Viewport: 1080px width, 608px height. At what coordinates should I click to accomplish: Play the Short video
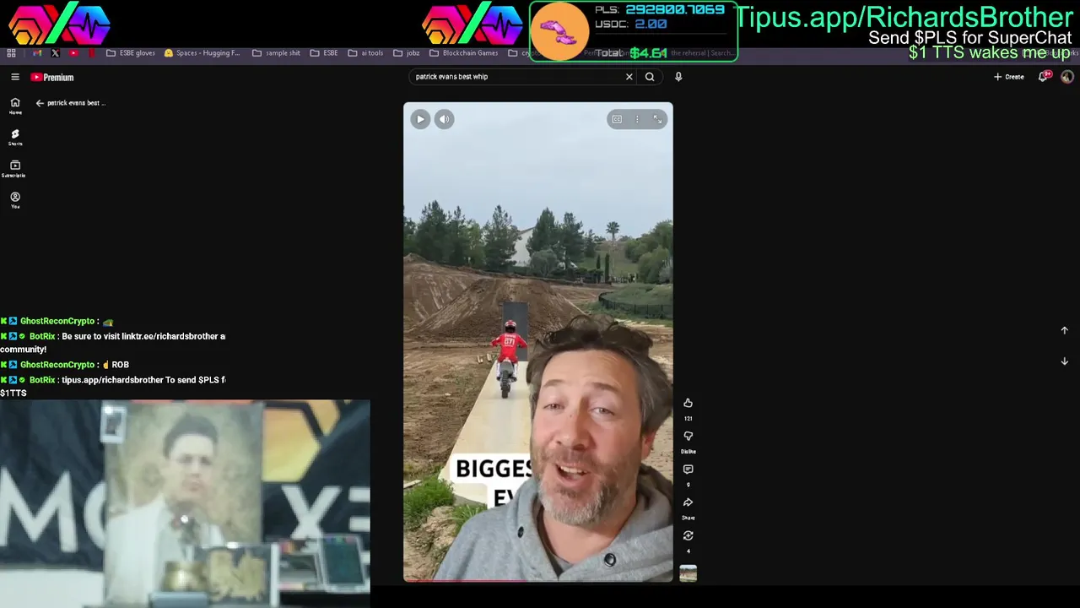420,119
